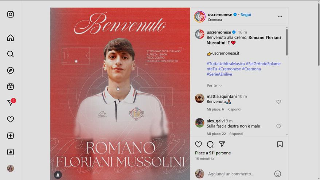Viewport: 320px width, 180px height.
Task: Open the Dashboard chart icon in sidebar
Action: 11,152
